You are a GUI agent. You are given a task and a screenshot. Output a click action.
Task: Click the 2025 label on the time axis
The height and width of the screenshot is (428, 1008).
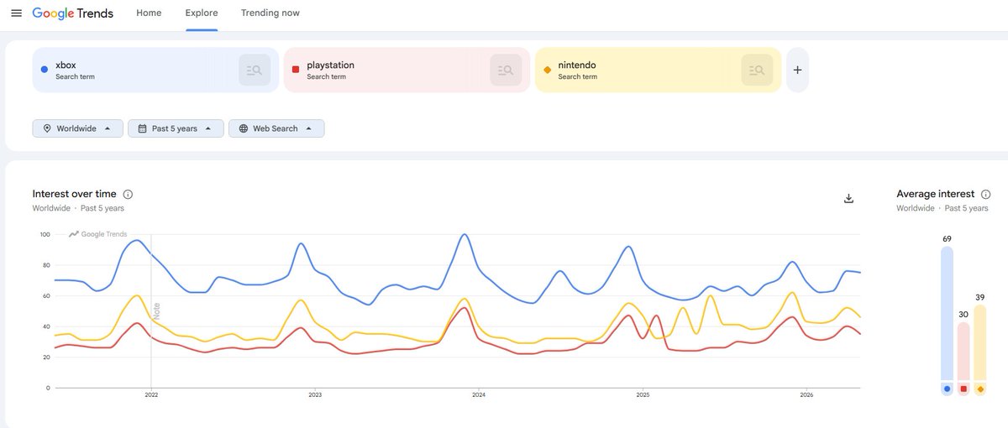click(x=643, y=394)
